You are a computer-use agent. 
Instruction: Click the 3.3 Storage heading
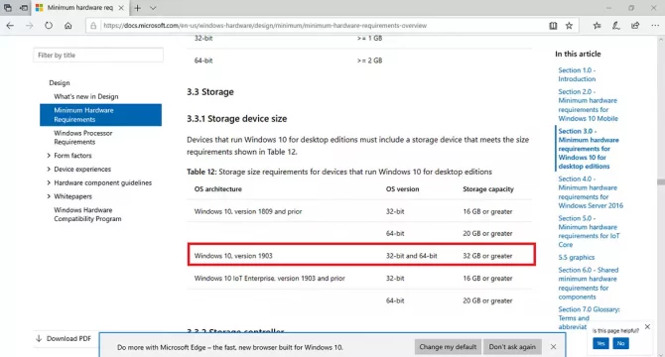tap(210, 92)
